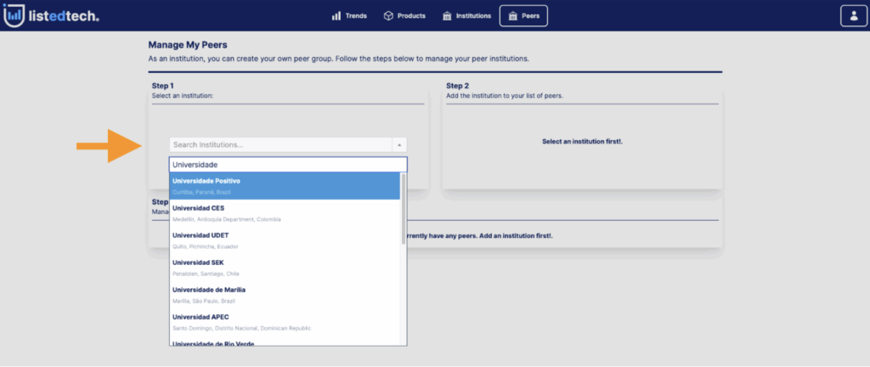
Task: Select Universidade Positivo from the list
Action: (x=285, y=186)
